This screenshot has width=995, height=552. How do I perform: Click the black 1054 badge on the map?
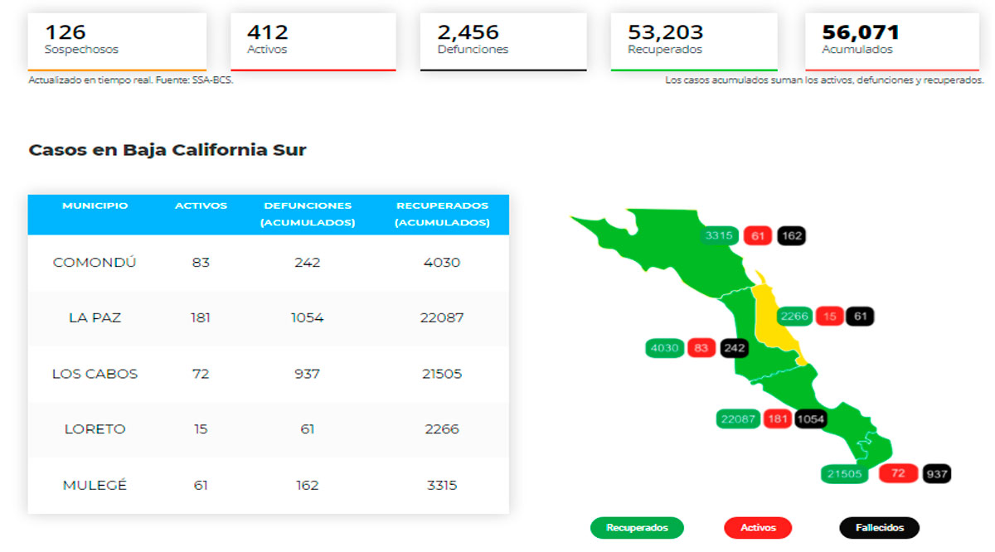point(811,419)
